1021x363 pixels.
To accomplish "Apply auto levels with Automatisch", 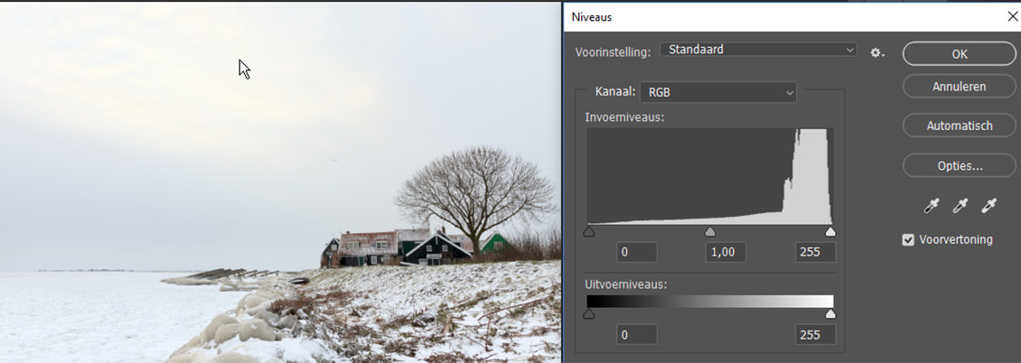I will [x=960, y=126].
